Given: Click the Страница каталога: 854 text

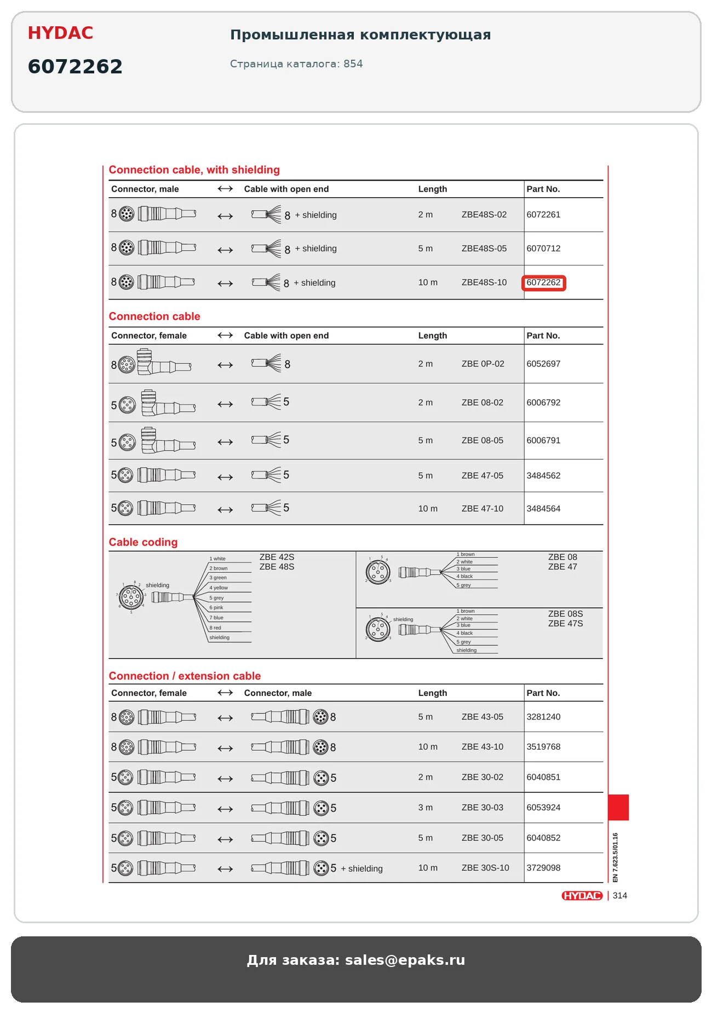Looking at the screenshot, I should (296, 64).
